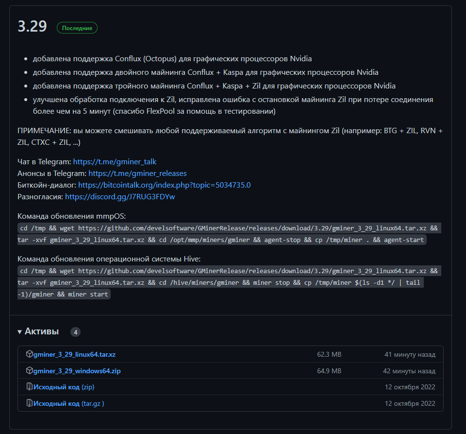Image resolution: width=466 pixels, height=434 pixels.
Task: Download Исходный код (tar.gz)
Action: [68, 404]
